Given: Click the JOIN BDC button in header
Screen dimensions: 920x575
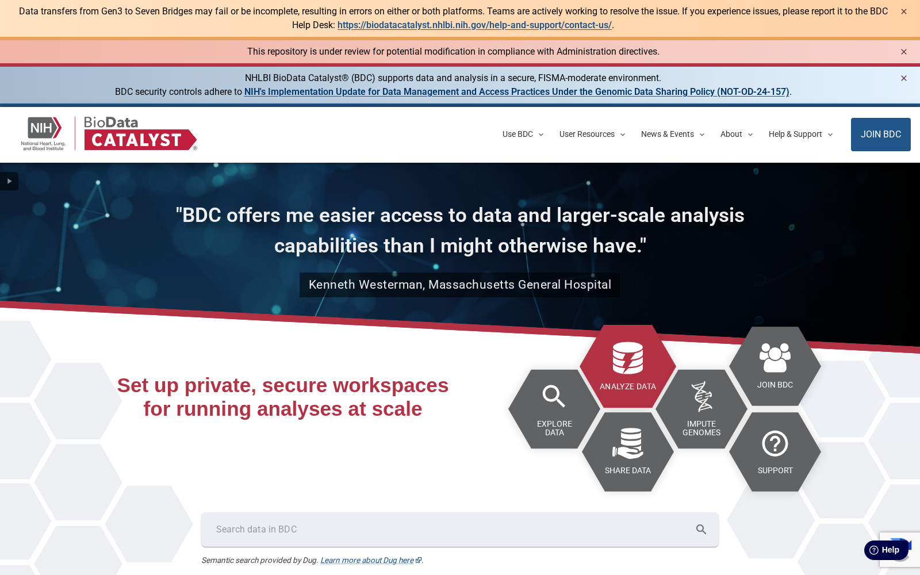Looking at the screenshot, I should pyautogui.click(x=881, y=135).
